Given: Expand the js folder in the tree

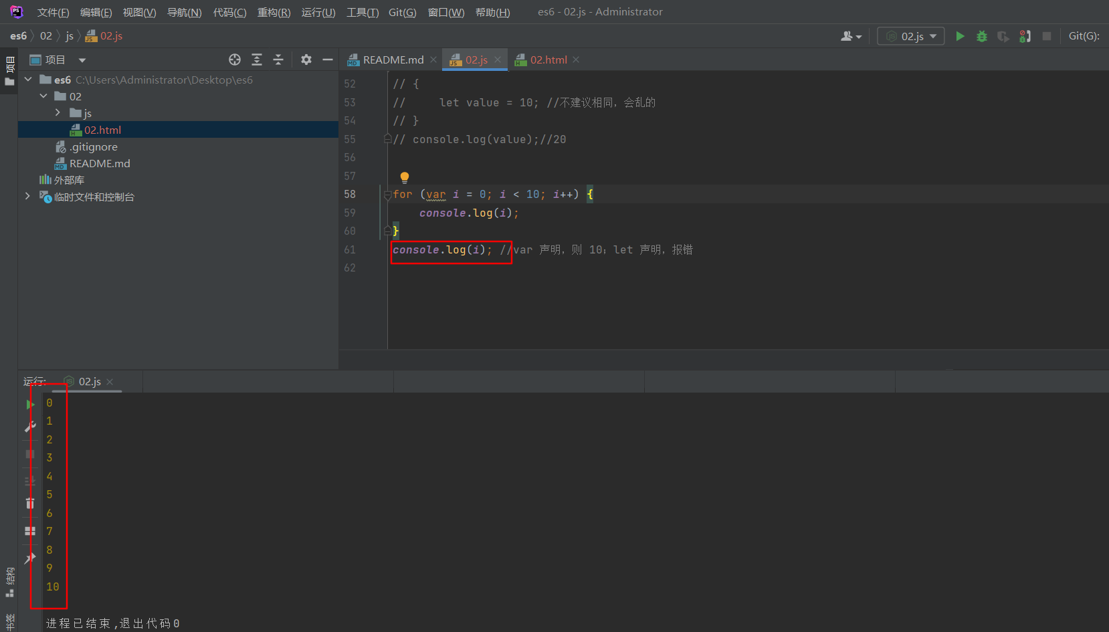Looking at the screenshot, I should tap(58, 112).
